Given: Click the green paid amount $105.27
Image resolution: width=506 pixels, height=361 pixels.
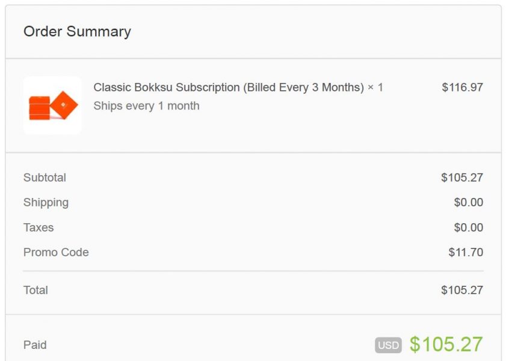Looking at the screenshot, I should tap(446, 344).
